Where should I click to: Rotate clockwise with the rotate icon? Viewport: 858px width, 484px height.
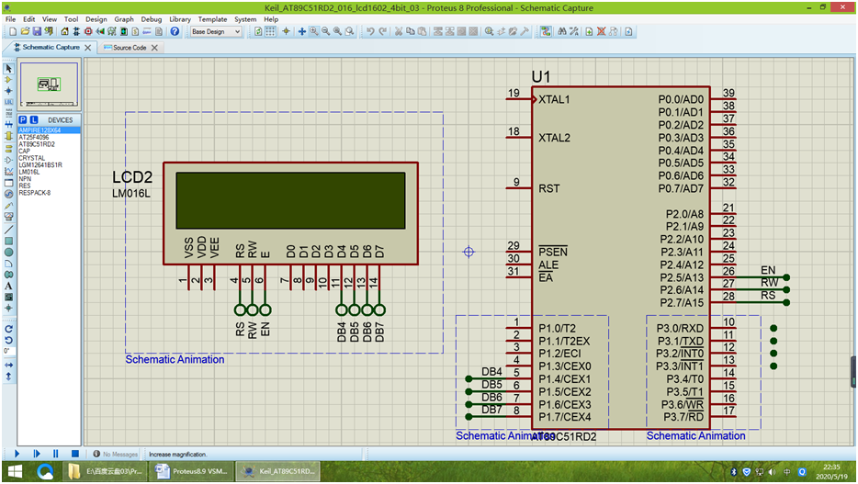click(x=9, y=329)
